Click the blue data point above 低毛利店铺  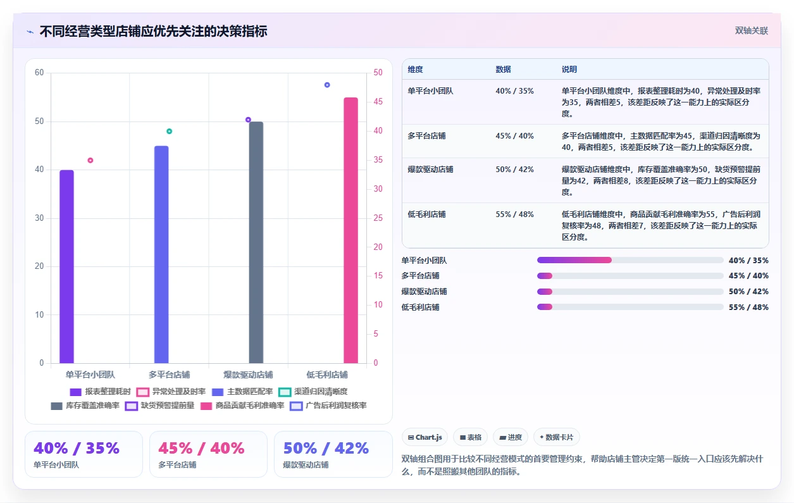pyautogui.click(x=327, y=85)
